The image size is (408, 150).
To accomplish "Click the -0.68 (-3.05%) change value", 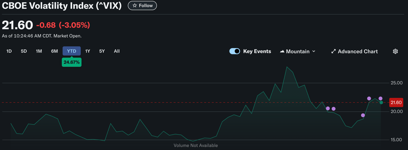I will point(63,25).
